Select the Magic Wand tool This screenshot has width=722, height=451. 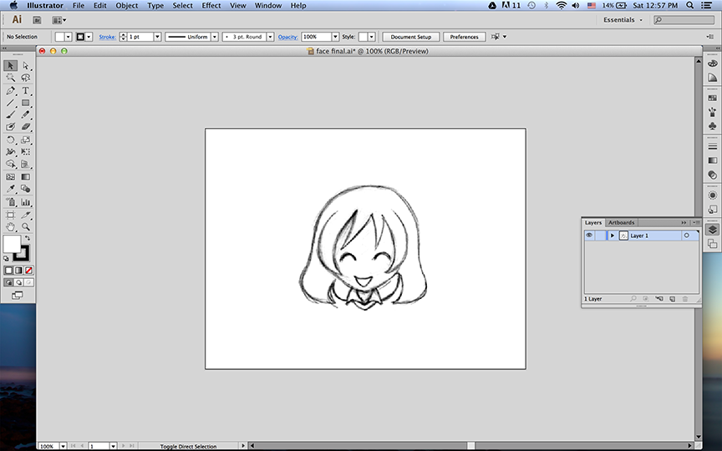tap(11, 78)
